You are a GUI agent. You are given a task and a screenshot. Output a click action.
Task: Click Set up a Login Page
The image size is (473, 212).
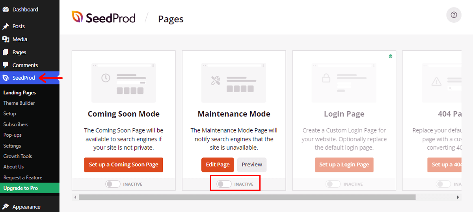click(x=344, y=165)
